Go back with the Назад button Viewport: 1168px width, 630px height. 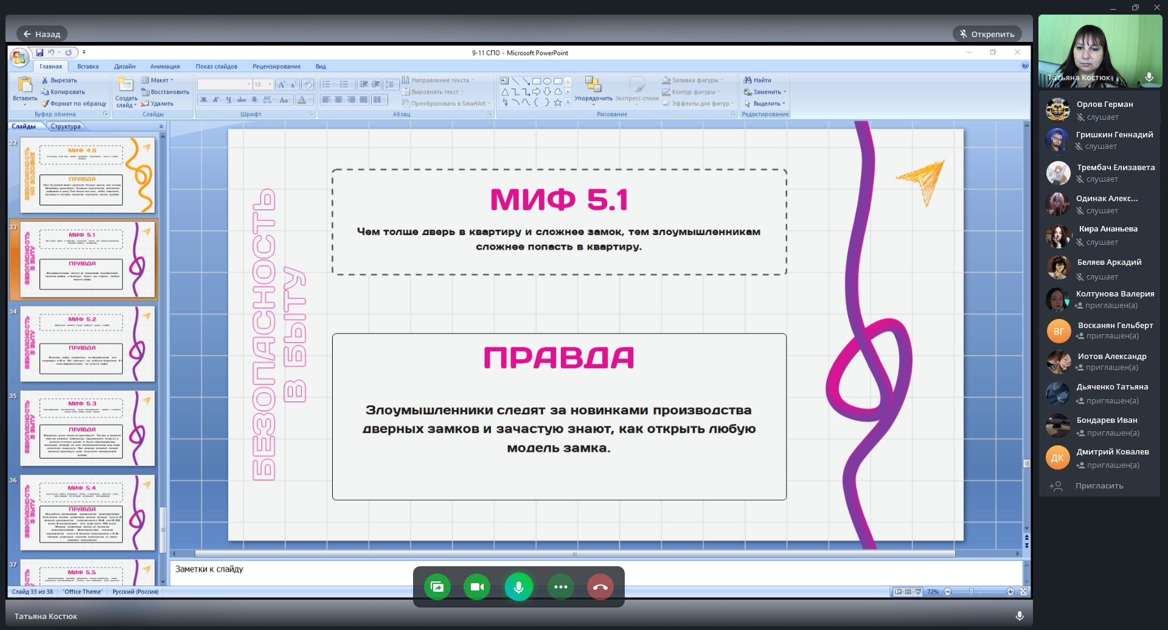[42, 34]
